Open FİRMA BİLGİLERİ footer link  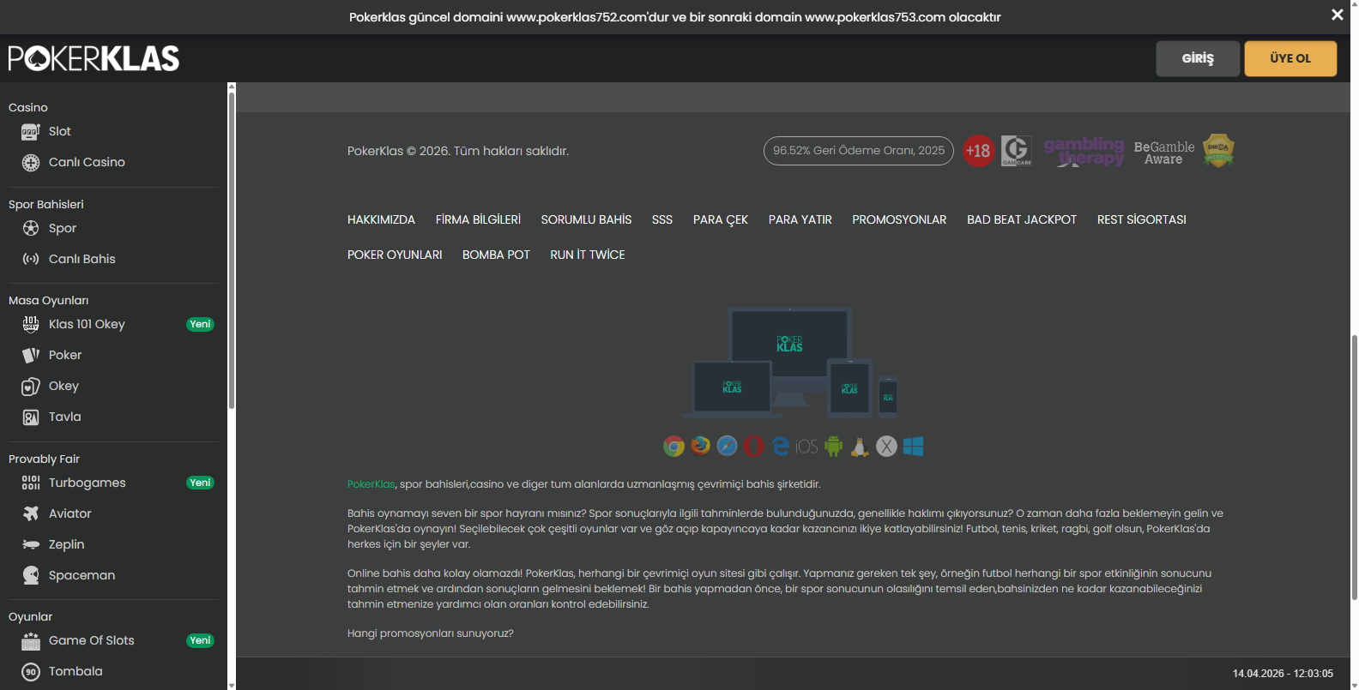(478, 219)
